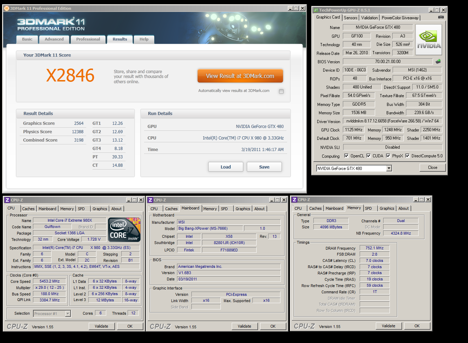Enable automatically view results at 3DMark.com
The width and height of the screenshot is (468, 343).
point(281,91)
